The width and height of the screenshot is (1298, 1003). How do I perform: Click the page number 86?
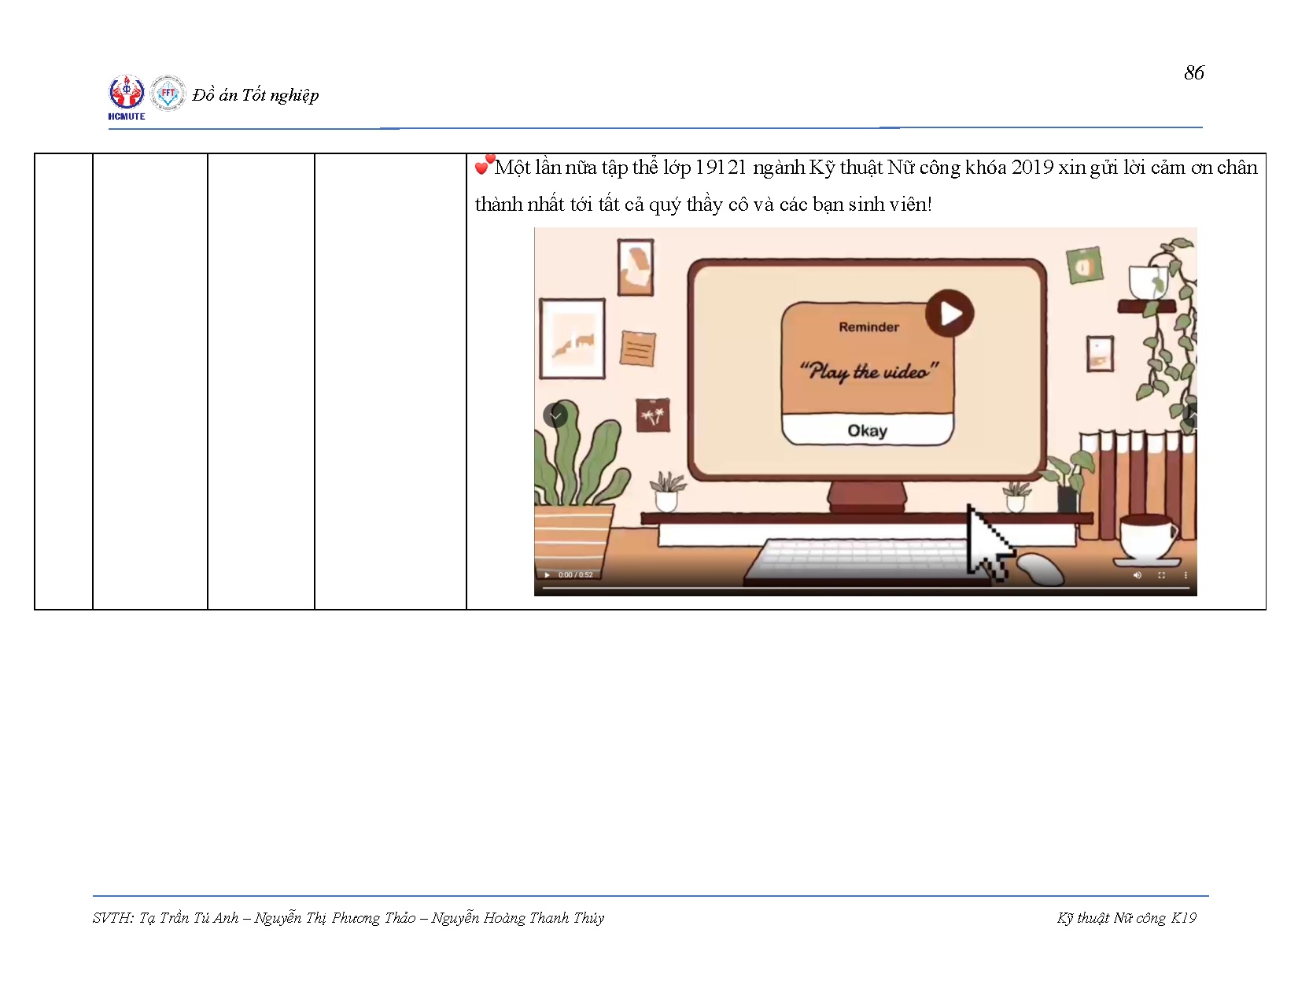click(x=1193, y=73)
